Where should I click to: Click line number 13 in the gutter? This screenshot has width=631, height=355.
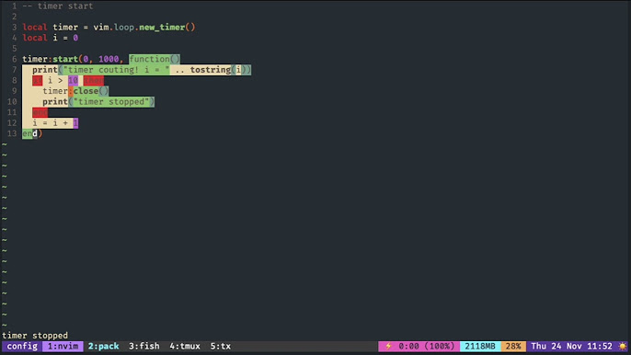pyautogui.click(x=12, y=133)
